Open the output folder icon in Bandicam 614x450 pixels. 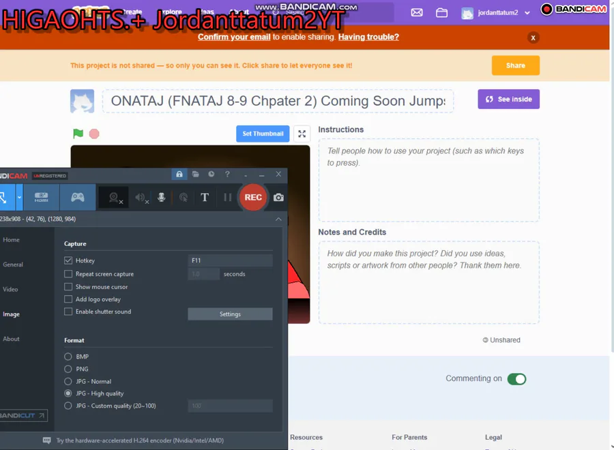coord(195,174)
